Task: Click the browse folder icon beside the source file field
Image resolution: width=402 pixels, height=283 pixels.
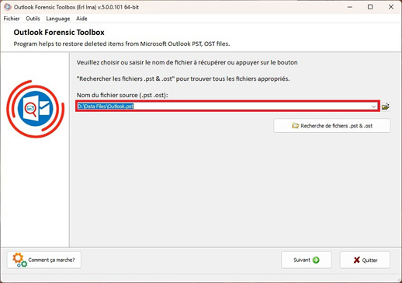Action: pos(386,107)
